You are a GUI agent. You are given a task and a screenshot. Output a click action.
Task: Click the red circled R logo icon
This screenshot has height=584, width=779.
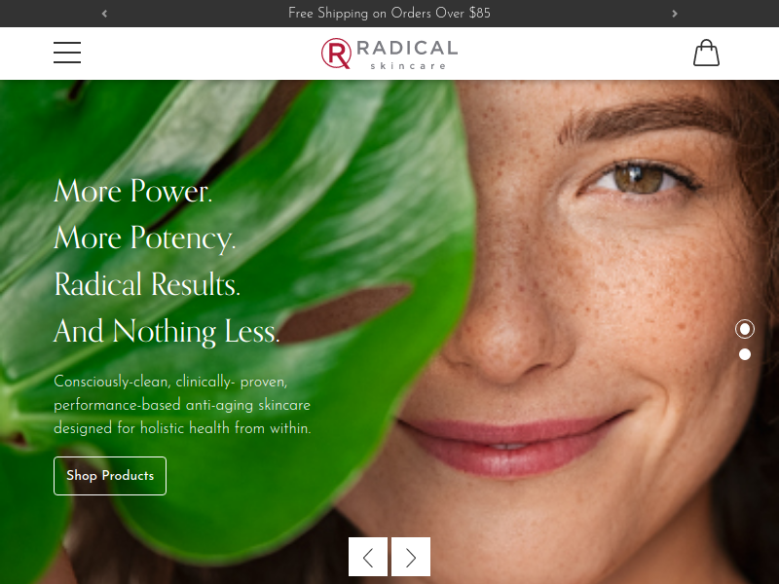336,54
